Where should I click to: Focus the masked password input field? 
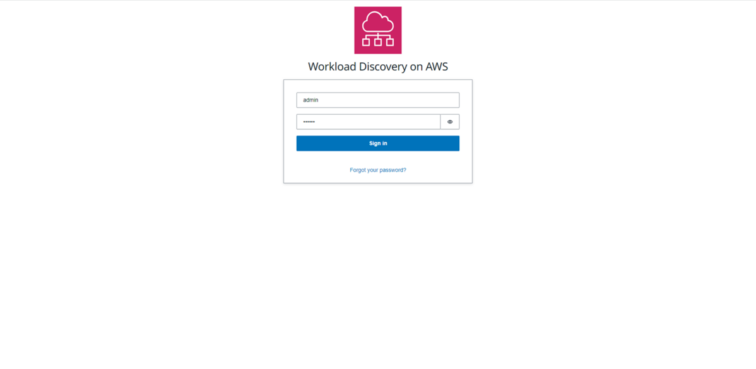(369, 122)
